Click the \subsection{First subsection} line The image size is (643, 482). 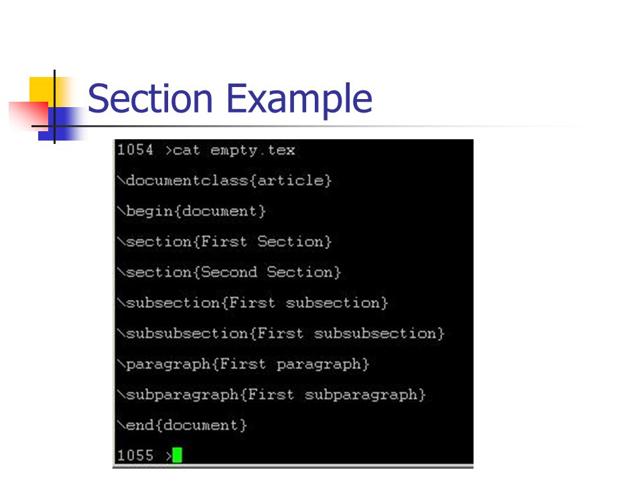click(x=253, y=303)
